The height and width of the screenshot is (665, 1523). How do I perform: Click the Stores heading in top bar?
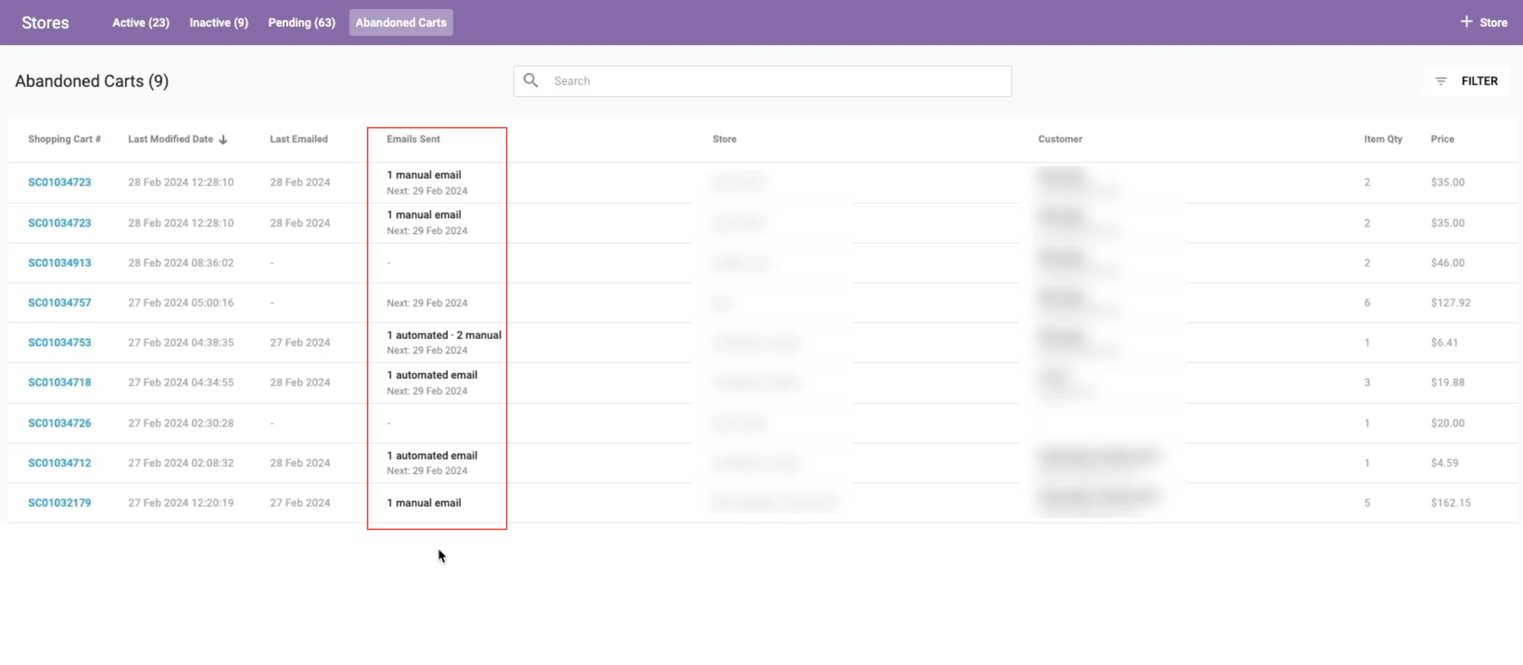pos(45,22)
